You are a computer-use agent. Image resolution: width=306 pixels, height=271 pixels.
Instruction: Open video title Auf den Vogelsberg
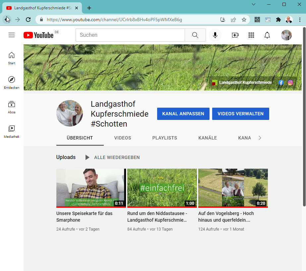point(226,217)
